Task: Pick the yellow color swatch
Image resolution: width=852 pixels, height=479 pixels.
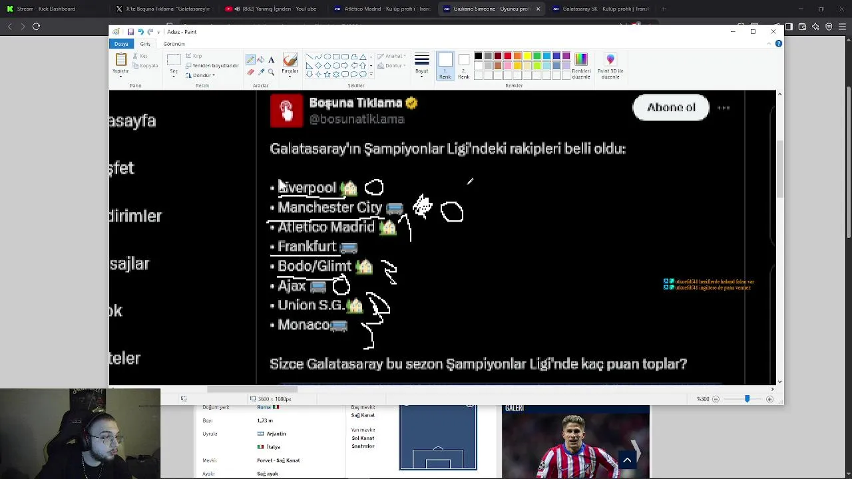Action: click(x=527, y=56)
